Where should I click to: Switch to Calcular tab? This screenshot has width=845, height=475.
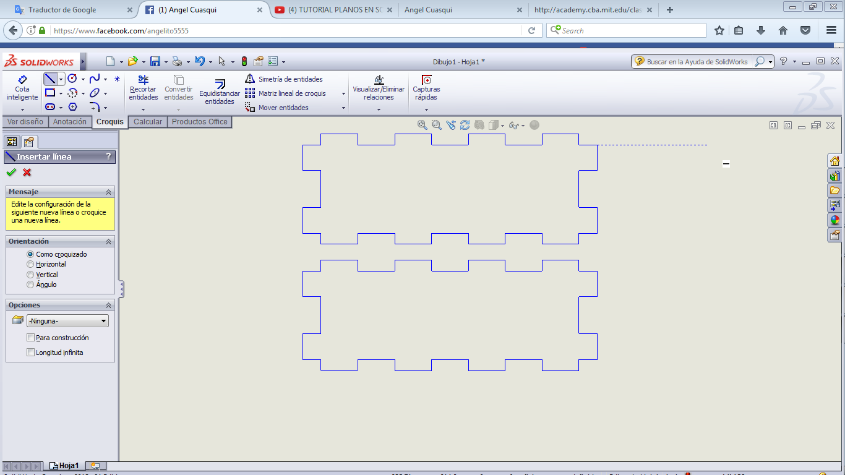point(148,122)
